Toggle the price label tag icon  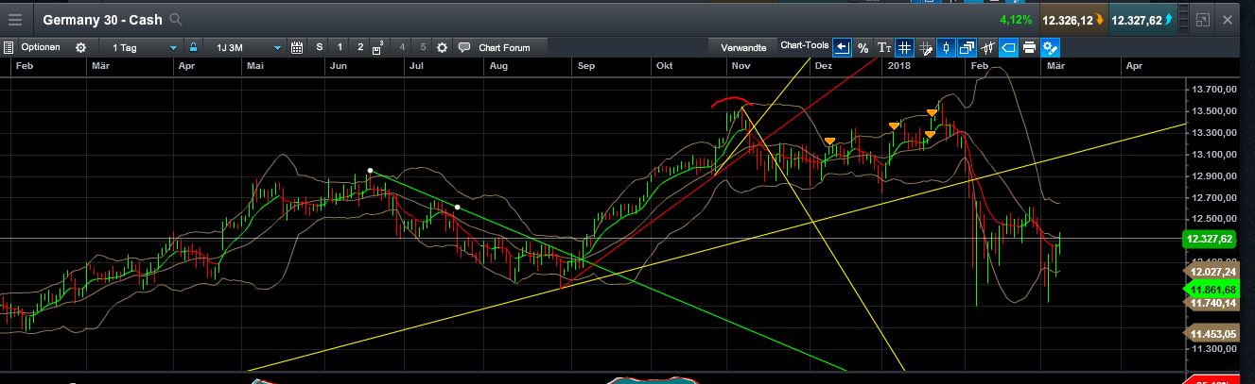1008,47
